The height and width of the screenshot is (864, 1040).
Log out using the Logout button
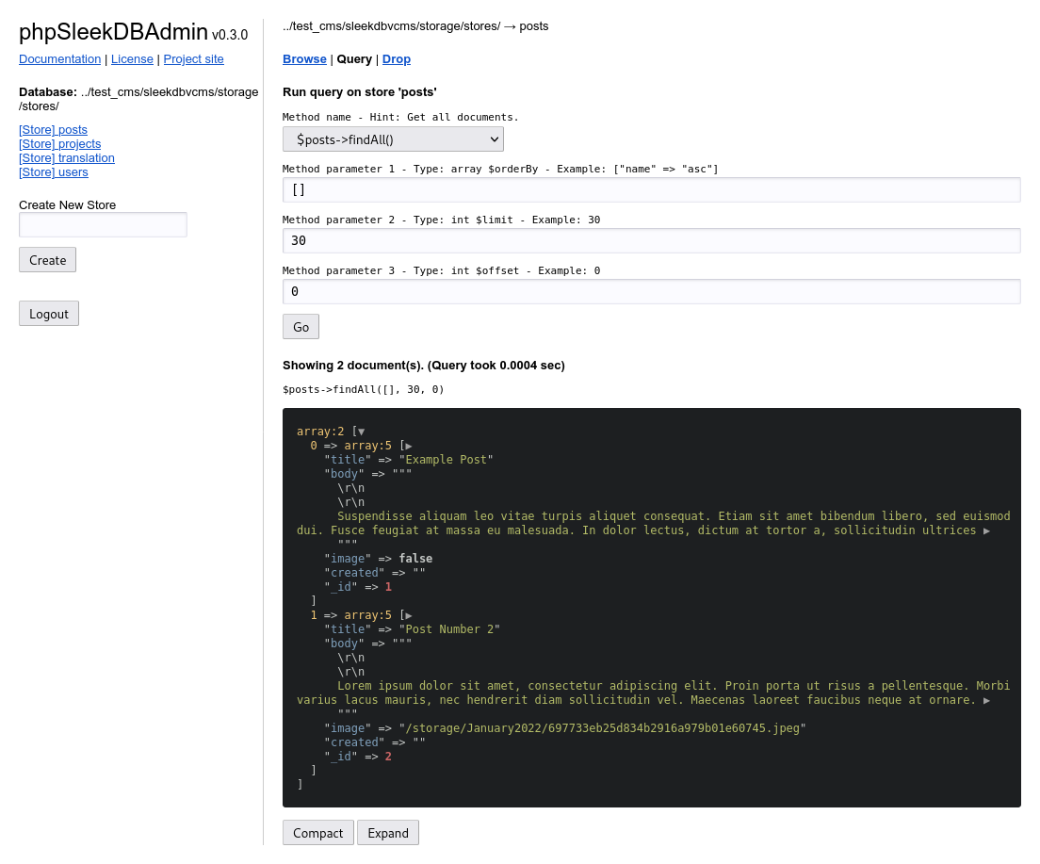click(49, 314)
